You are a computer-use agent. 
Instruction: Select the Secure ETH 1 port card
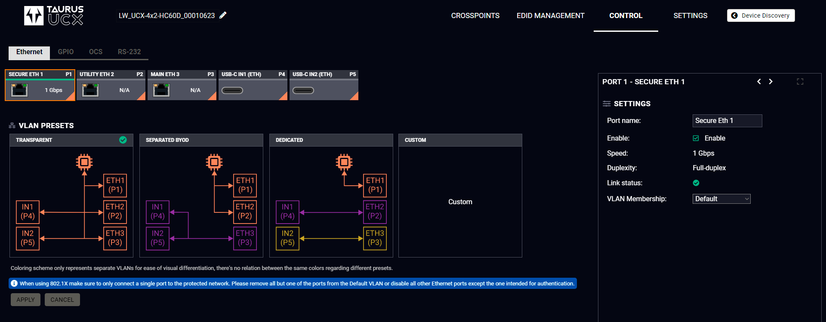pyautogui.click(x=40, y=85)
